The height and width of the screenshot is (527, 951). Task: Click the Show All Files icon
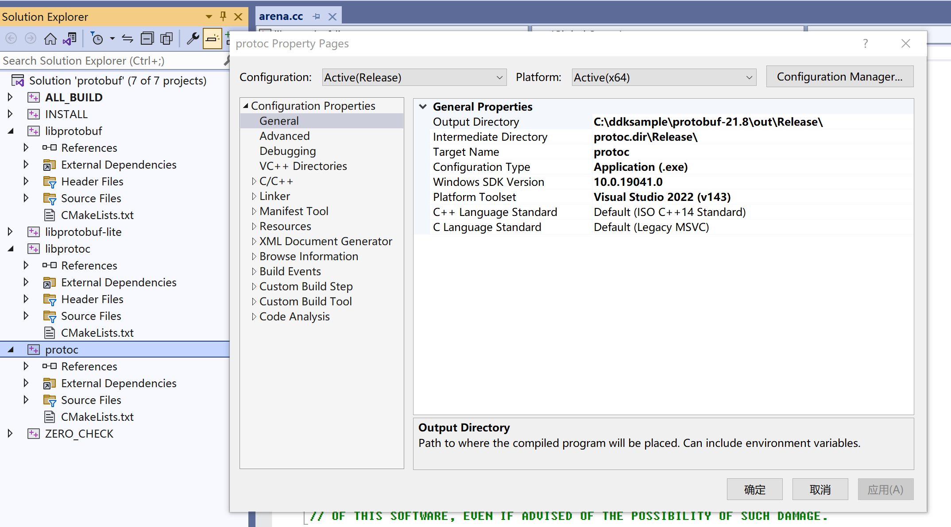click(166, 39)
